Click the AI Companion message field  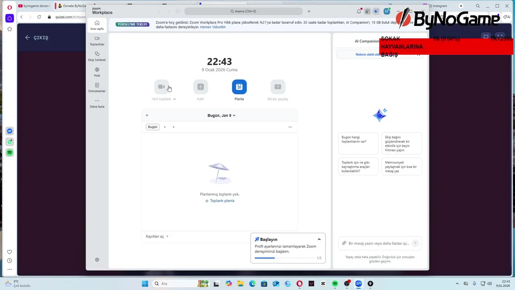pos(379,243)
